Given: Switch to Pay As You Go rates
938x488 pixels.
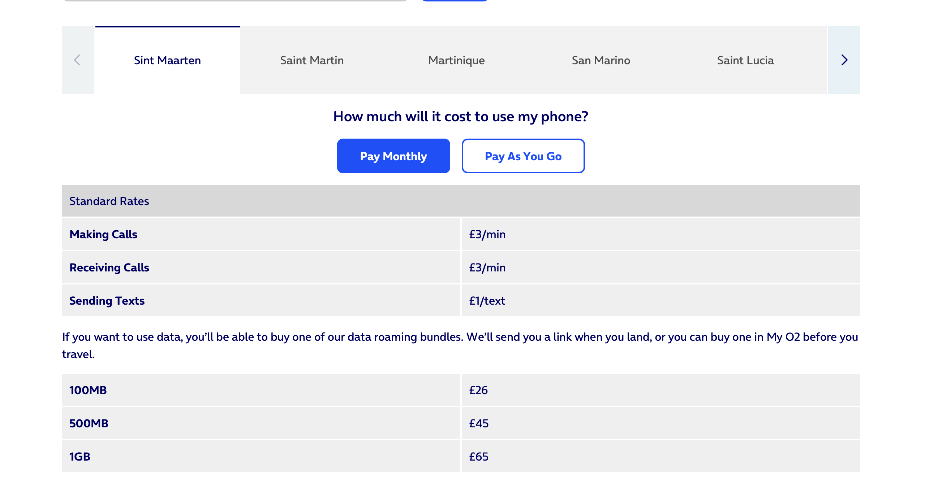Looking at the screenshot, I should 523,156.
